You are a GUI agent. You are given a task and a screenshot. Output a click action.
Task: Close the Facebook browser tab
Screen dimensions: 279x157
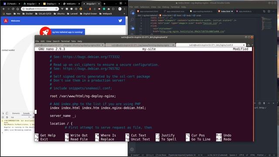(19, 4)
